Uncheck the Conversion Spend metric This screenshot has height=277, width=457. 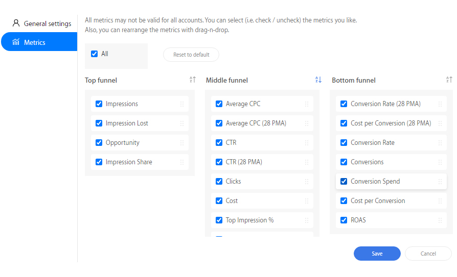(344, 182)
